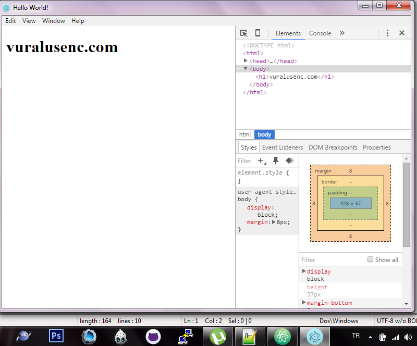The image size is (417, 346).
Task: Open the DOM Breakpoints tab
Action: pyautogui.click(x=333, y=147)
